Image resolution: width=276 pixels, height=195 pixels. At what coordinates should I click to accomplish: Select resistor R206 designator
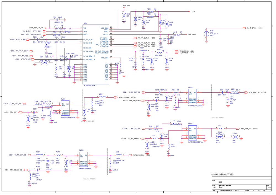[x=159, y=50]
